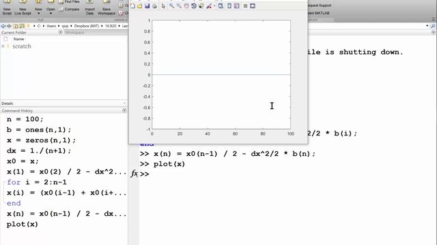Select the Edit Plot arrow tool
The height and width of the screenshot is (245, 437).
(163, 6)
